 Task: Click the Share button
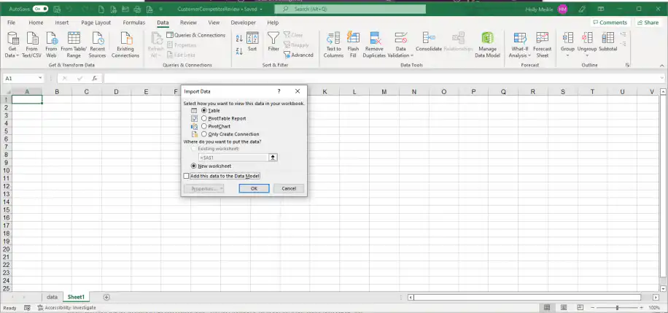point(648,23)
